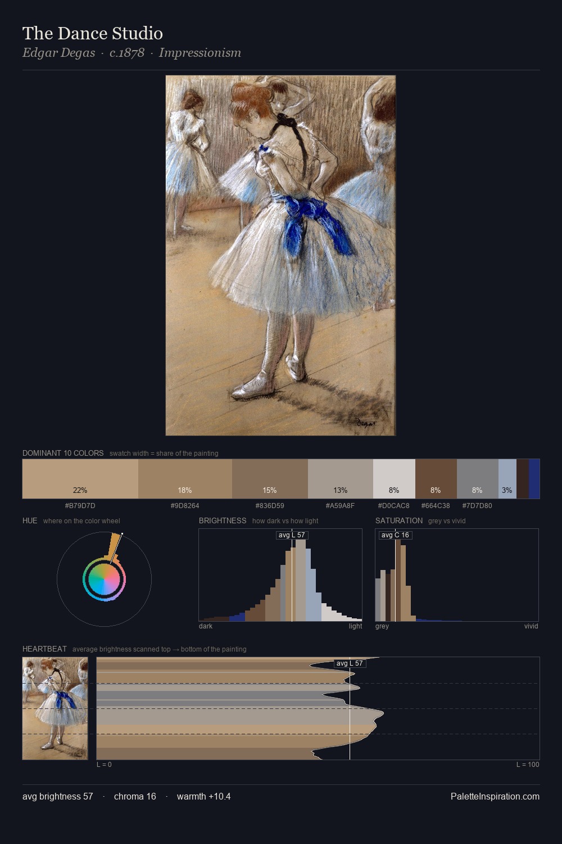Click the 'BRIGHTNESS' section heading

[x=223, y=520]
